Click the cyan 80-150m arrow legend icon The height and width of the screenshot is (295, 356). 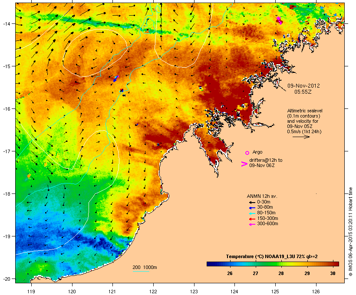pos(252,213)
